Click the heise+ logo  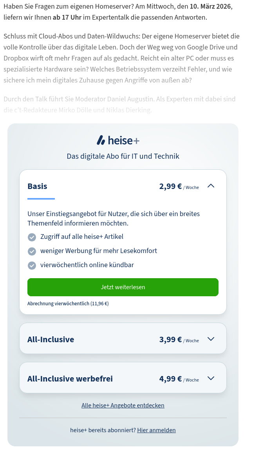tap(118, 140)
